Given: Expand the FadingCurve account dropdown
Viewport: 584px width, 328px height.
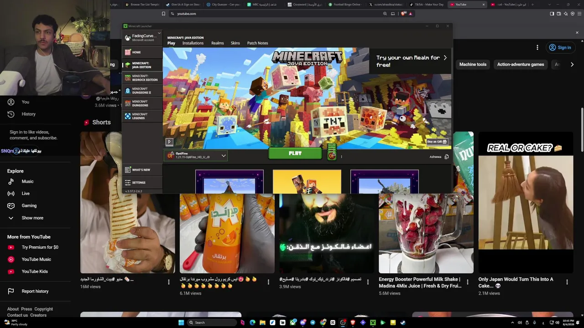Looking at the screenshot, I should (159, 33).
